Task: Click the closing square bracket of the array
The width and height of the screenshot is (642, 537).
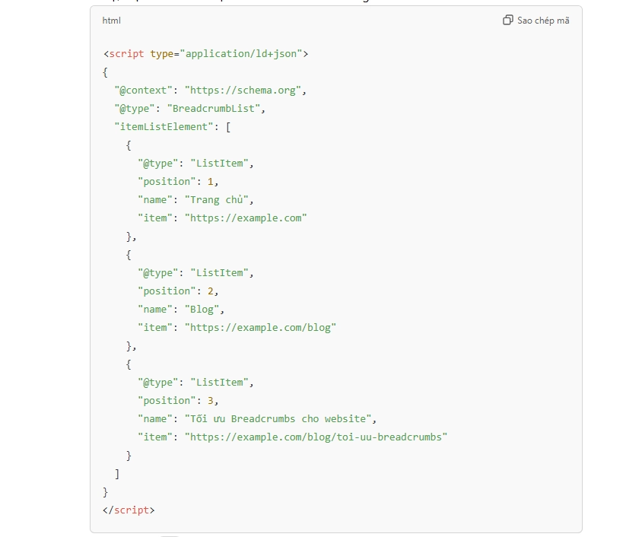Action: 117,474
